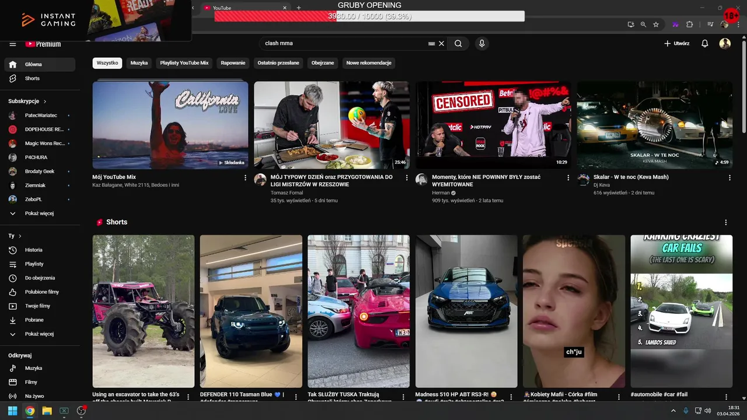Open Playlisty in the sidebar

point(40,264)
